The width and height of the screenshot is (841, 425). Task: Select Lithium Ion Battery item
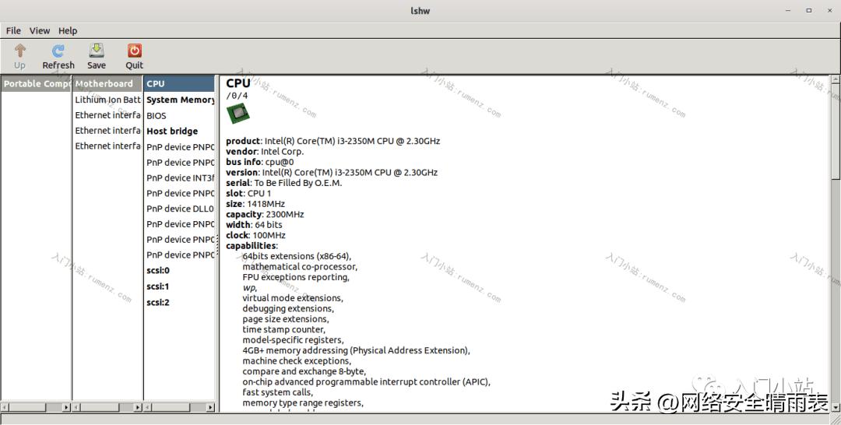(107, 100)
